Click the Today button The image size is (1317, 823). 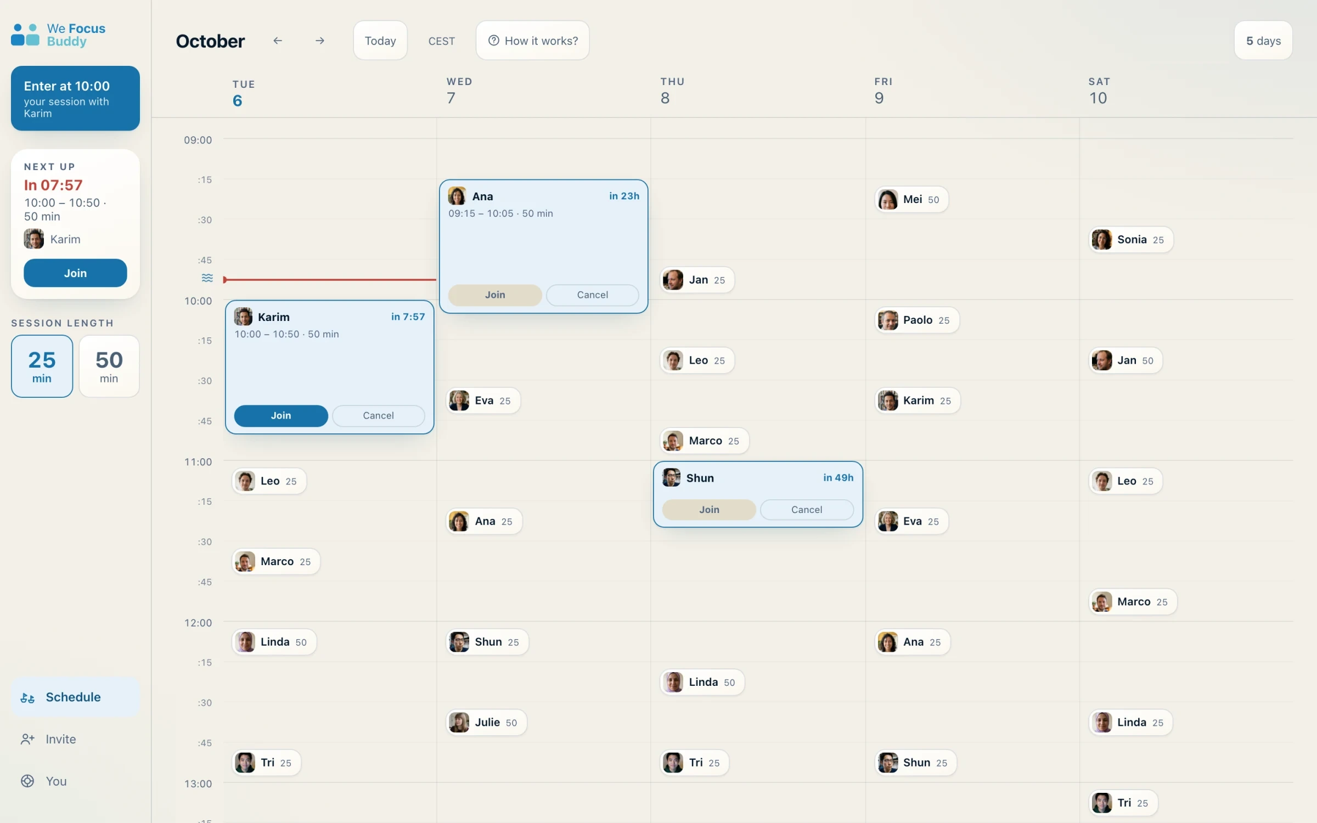point(380,41)
